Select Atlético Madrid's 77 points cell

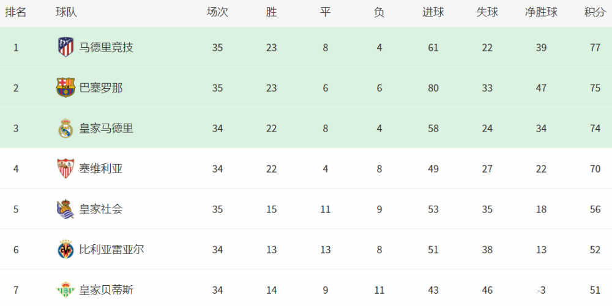[x=595, y=48]
